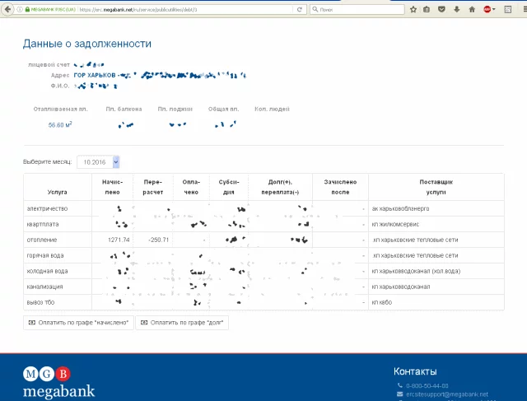Viewport: 527px width, 401px height.
Task: Open the bookmarks library icon
Action: pyautogui.click(x=427, y=9)
